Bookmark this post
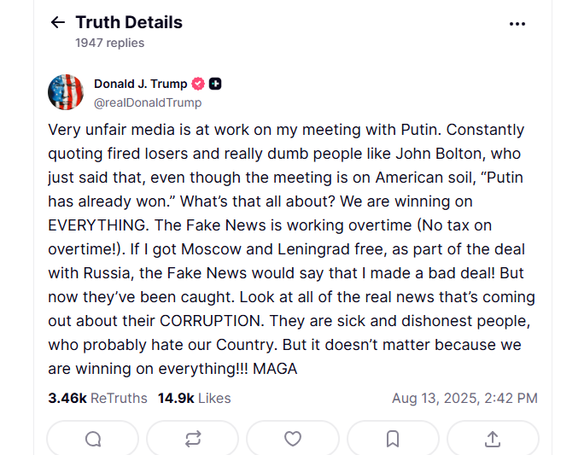The image size is (578, 455). (x=393, y=439)
